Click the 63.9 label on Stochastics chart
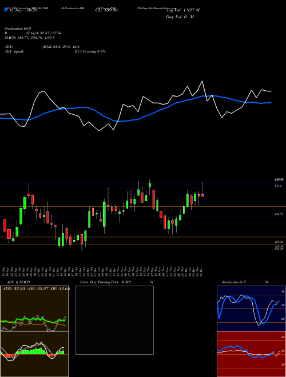The width and height of the screenshot is (286, 377). [x=277, y=302]
